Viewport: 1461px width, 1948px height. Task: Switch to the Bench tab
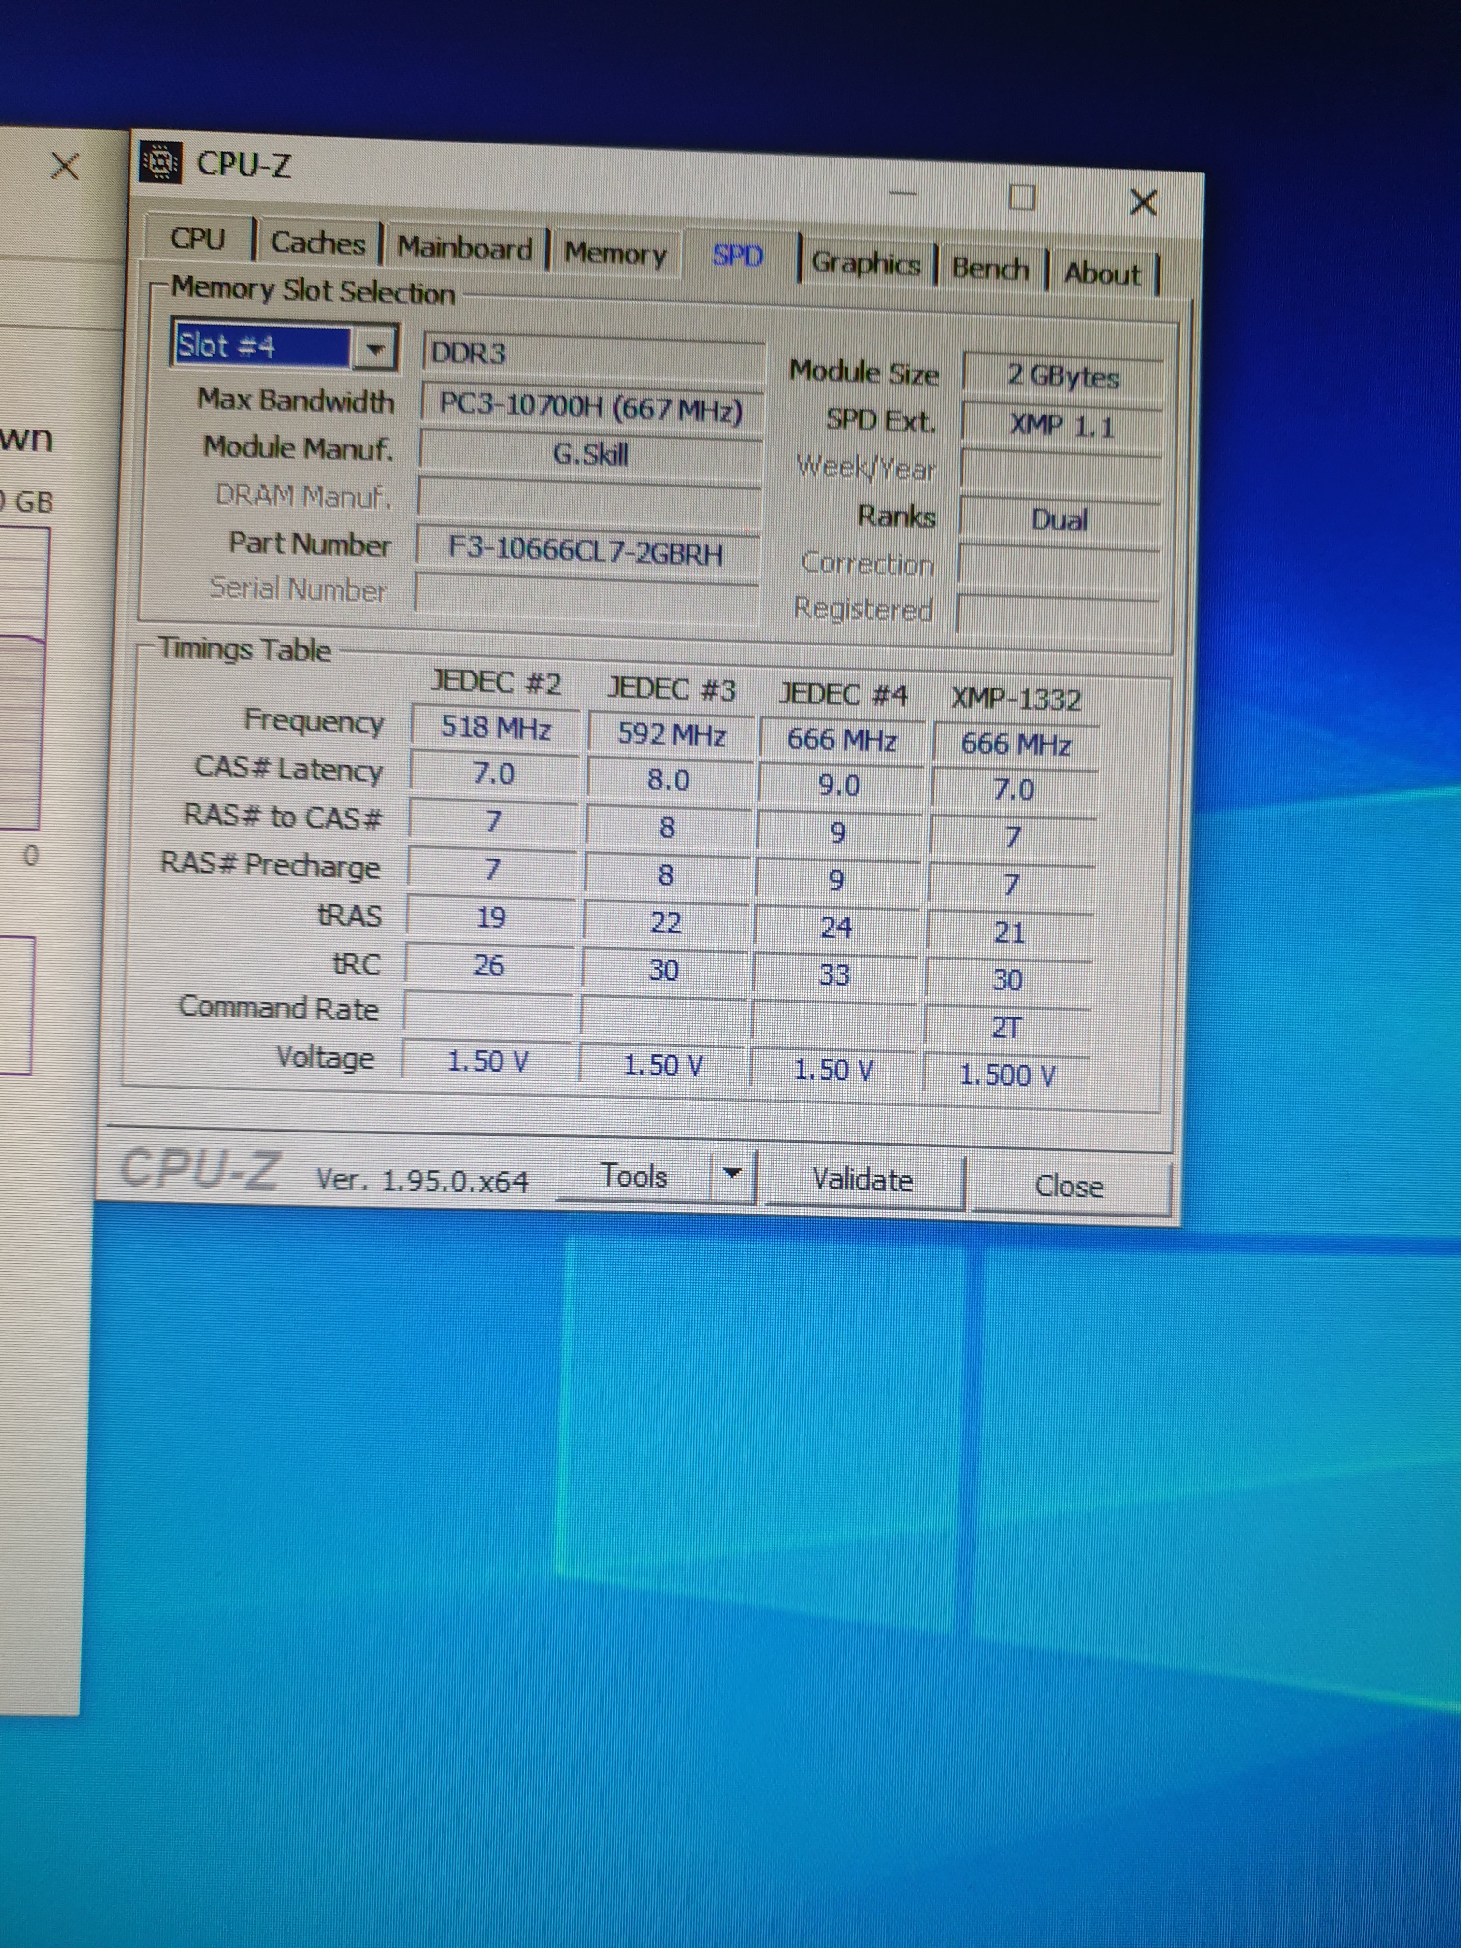tap(990, 268)
